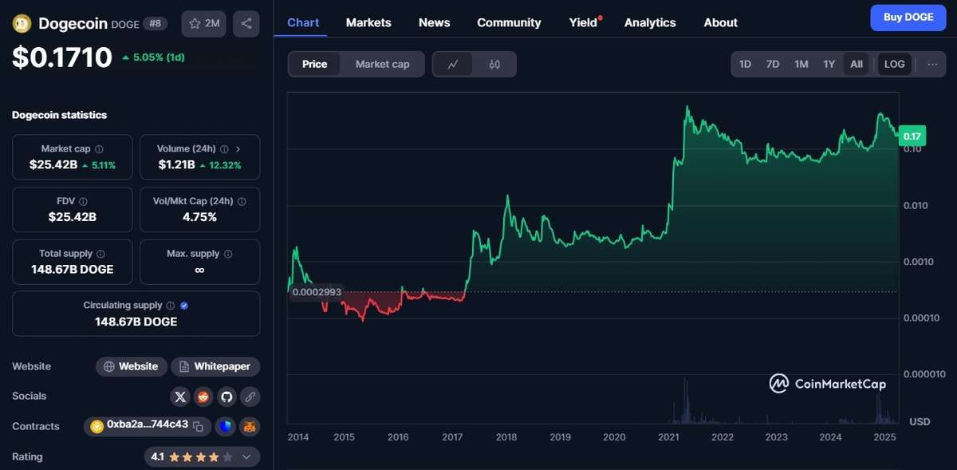Expand the Volume (24h) arrow
Screen dimensions: 957x470
[238, 149]
